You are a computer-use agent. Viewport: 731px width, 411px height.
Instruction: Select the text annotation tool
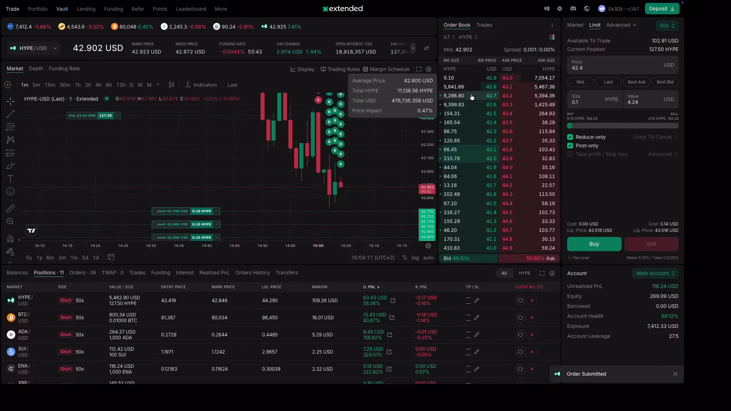[x=10, y=178]
